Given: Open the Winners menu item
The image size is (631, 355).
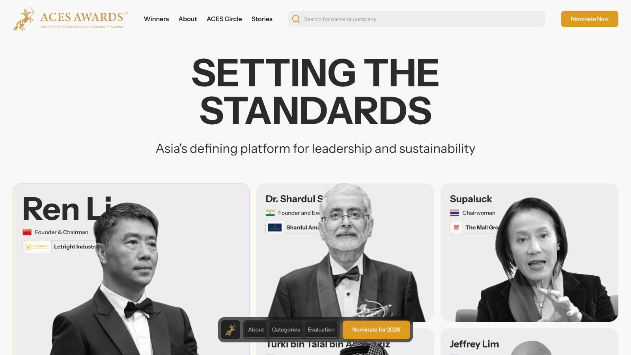Looking at the screenshot, I should (156, 19).
